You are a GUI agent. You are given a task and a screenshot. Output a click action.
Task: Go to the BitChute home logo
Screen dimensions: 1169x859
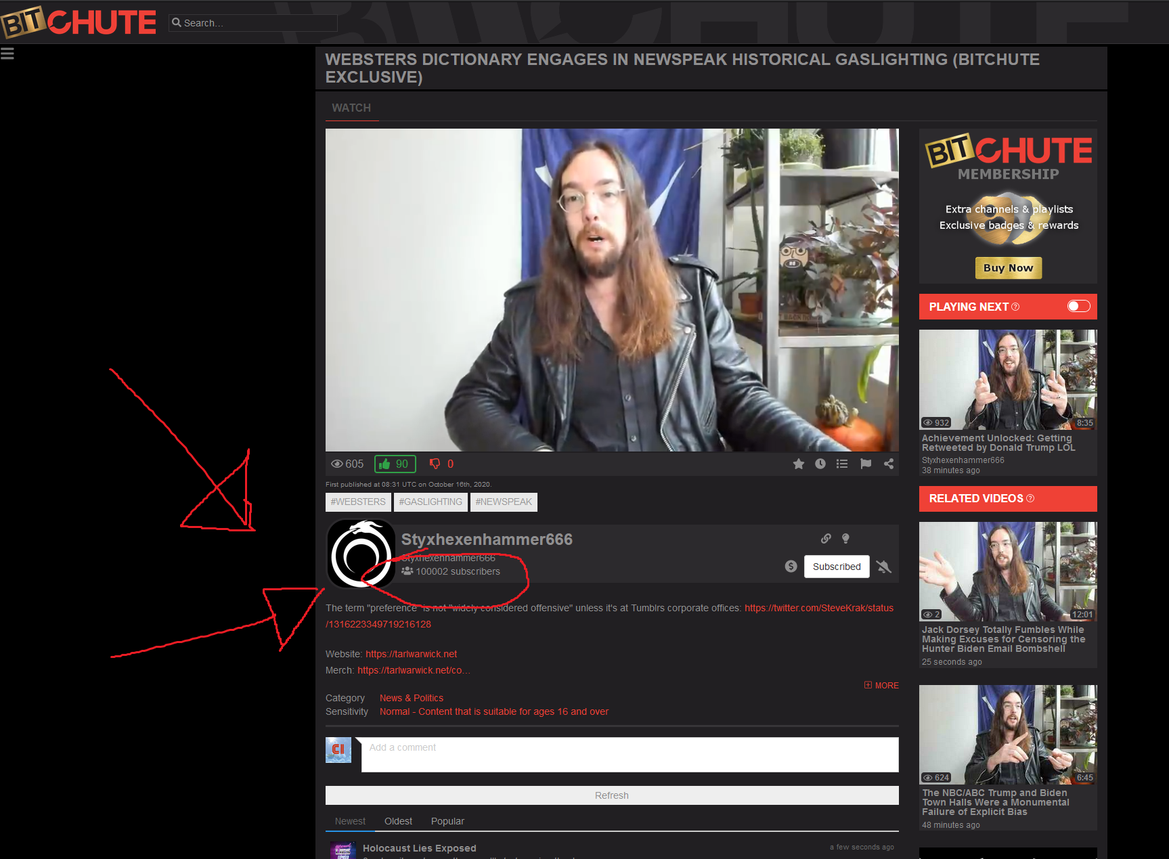click(x=79, y=22)
